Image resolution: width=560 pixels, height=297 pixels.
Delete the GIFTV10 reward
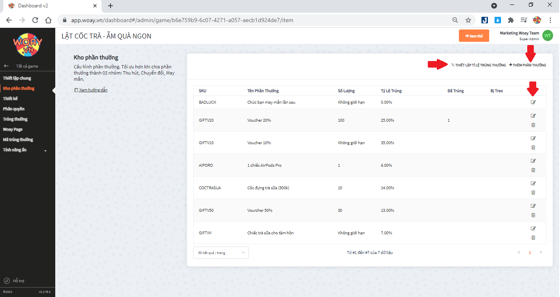click(533, 147)
